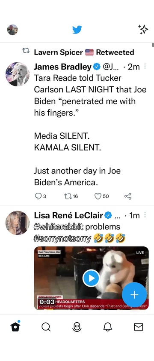The image size is (154, 361).
Task: Reply to James Bradley's tweet
Action: (x=40, y=196)
